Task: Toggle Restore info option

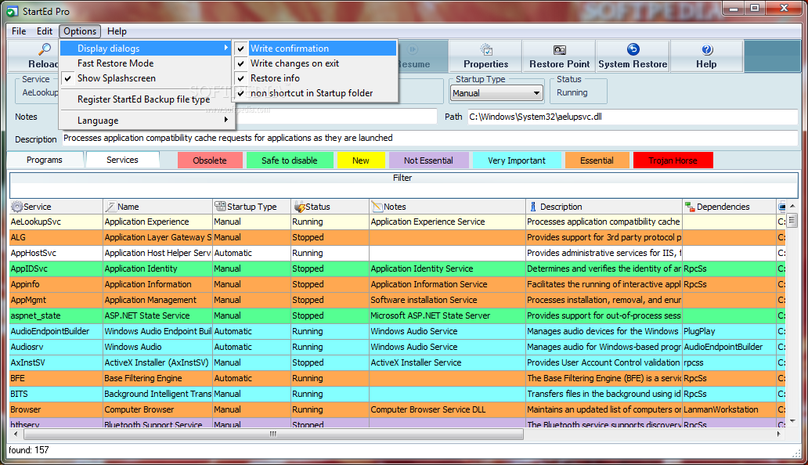Action: click(x=315, y=78)
